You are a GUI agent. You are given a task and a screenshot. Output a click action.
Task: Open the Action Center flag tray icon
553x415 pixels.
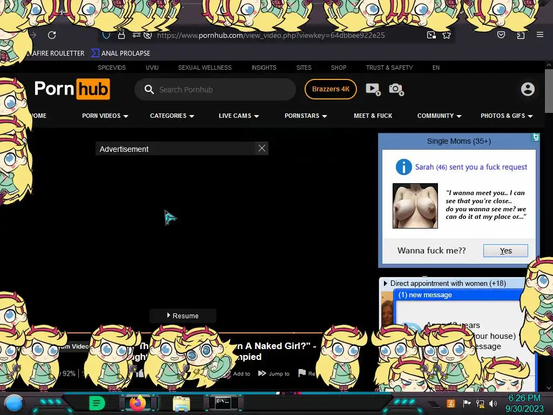pos(467,403)
